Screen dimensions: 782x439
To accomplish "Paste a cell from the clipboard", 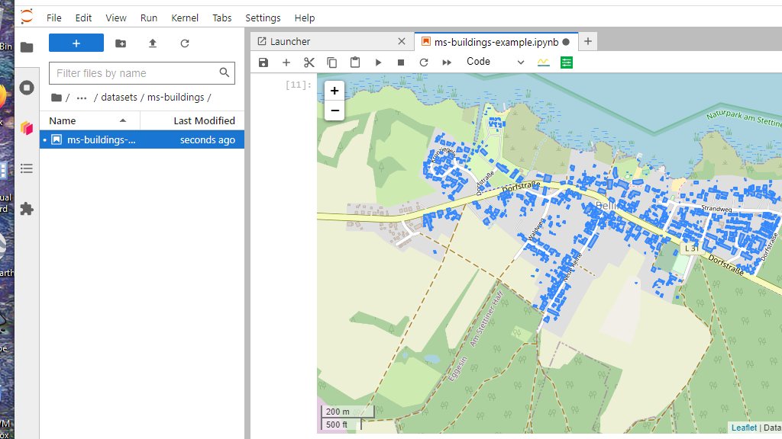I will tap(354, 62).
